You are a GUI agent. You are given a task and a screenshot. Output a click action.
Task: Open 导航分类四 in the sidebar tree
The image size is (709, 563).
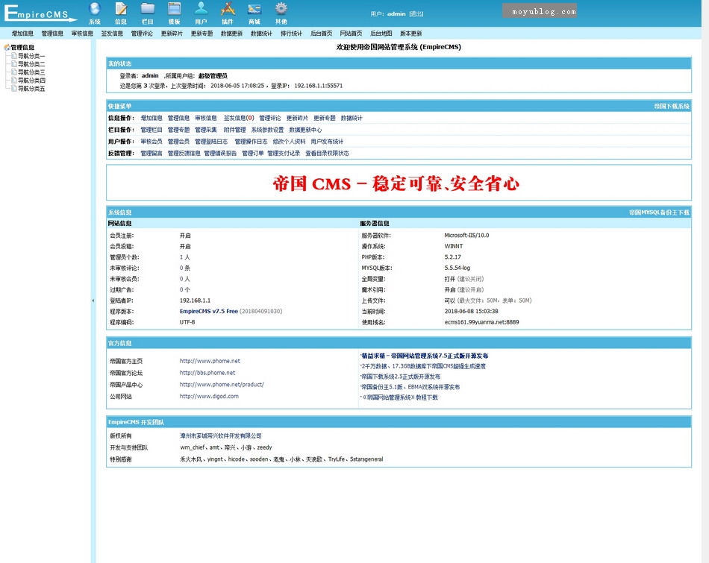(x=31, y=81)
